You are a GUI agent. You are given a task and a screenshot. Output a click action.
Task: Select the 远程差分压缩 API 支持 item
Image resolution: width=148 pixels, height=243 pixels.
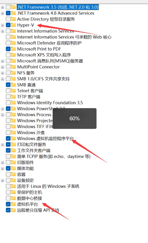pos(38,210)
